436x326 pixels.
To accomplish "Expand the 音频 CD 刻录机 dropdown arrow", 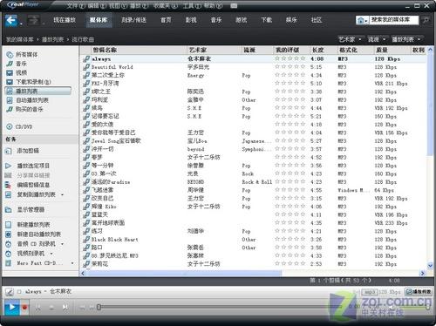I will point(62,244).
